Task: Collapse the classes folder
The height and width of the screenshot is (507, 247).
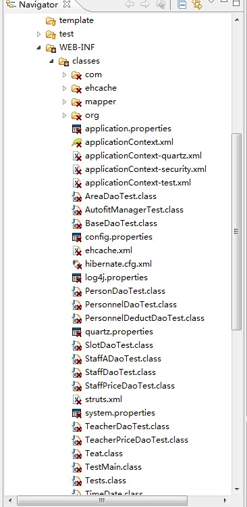Action: pos(51,61)
